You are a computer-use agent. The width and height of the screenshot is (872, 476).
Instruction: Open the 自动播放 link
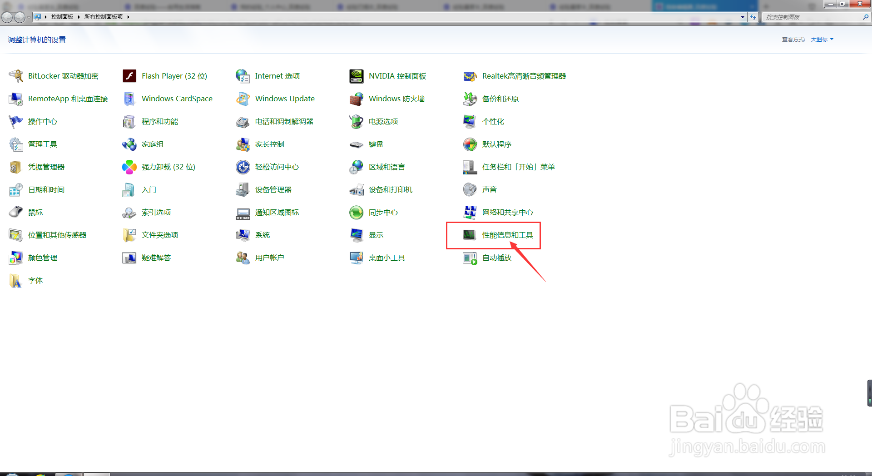point(497,258)
